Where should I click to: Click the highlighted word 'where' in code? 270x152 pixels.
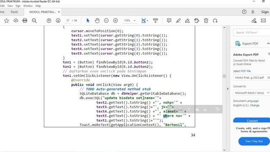pyautogui.click(x=168, y=116)
